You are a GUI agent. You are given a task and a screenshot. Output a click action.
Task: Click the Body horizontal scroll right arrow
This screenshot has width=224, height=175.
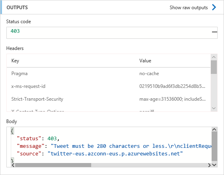pyautogui.click(x=210, y=165)
